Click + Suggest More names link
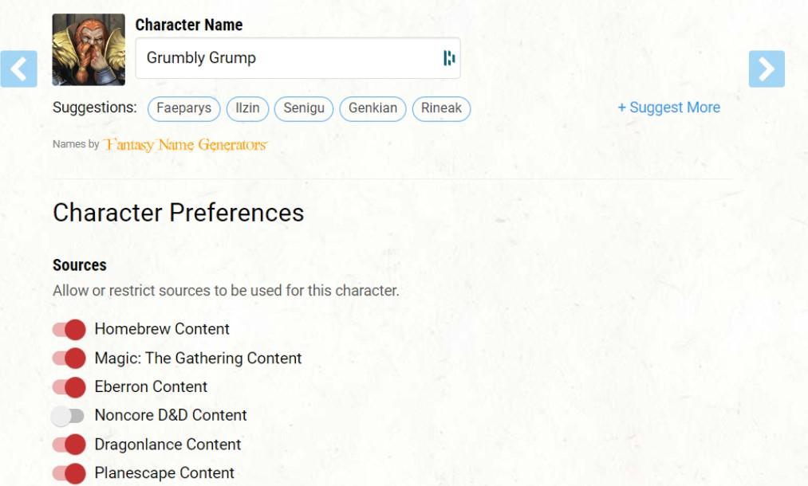The height and width of the screenshot is (486, 808). click(x=669, y=108)
